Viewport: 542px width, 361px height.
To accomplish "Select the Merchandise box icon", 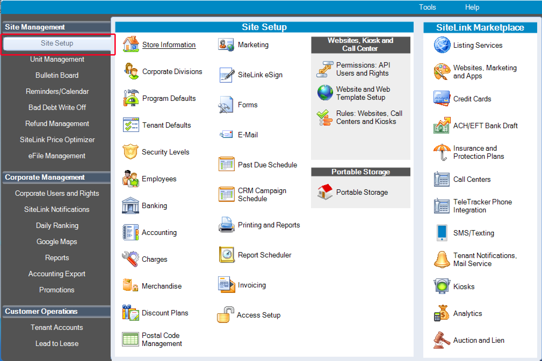I will coord(131,285).
